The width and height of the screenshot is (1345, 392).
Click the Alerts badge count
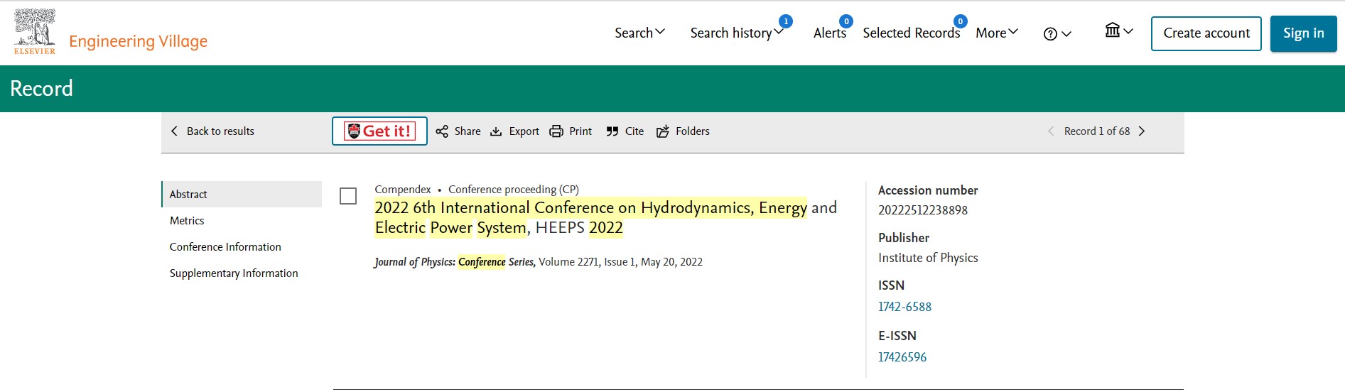click(x=846, y=21)
